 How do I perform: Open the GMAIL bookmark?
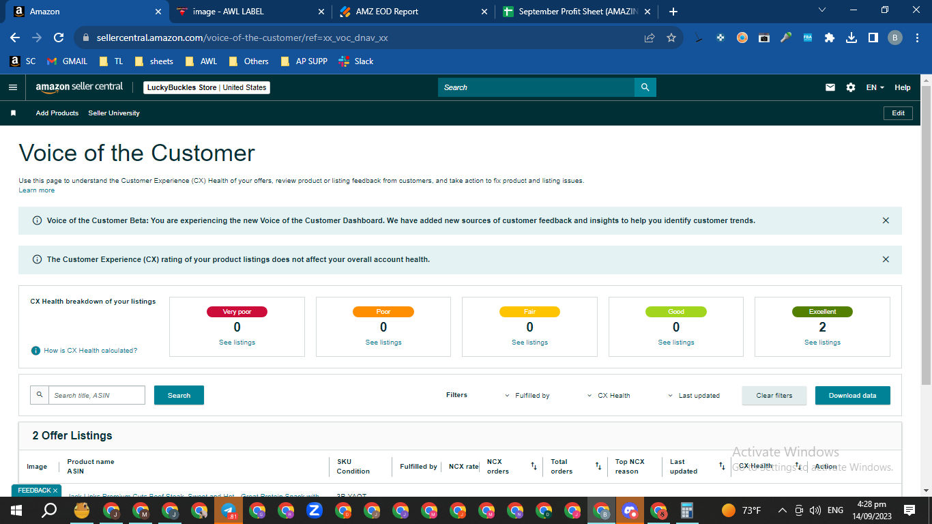[68, 61]
